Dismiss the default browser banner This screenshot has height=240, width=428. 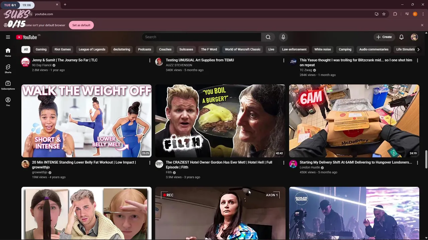(422, 25)
